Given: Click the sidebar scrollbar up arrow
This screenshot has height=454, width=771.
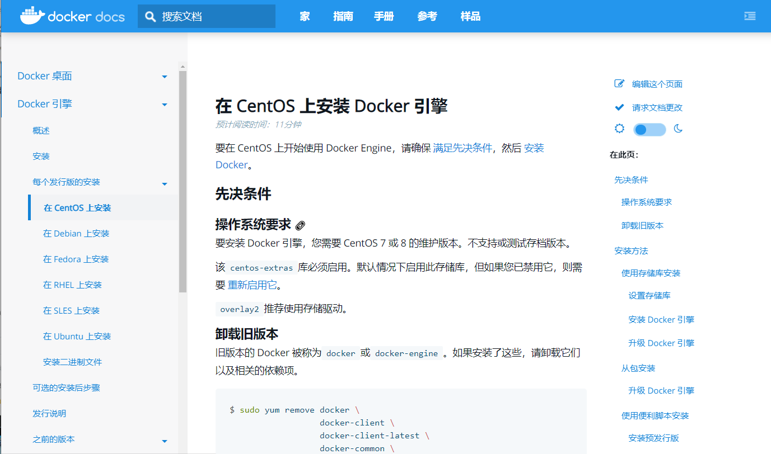Looking at the screenshot, I should coord(183,67).
